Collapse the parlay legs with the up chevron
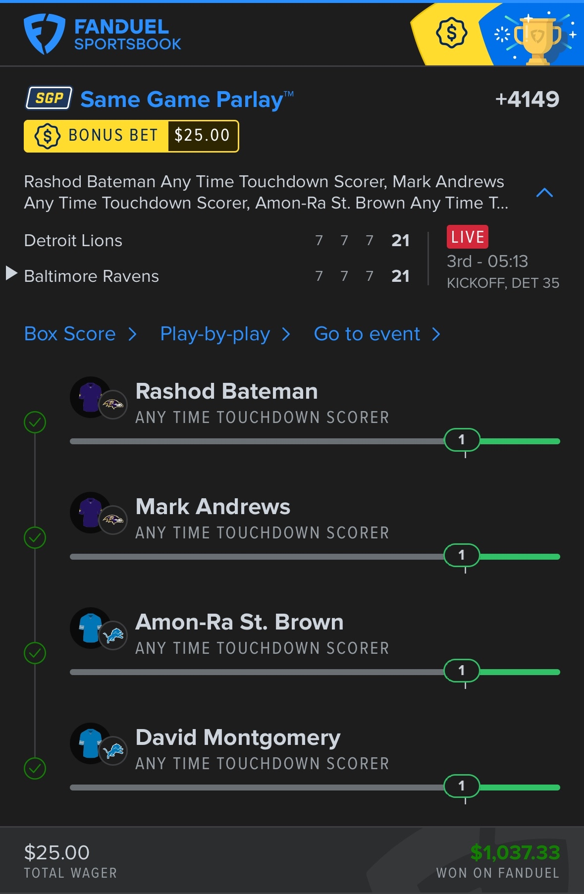This screenshot has height=894, width=584. click(x=544, y=193)
